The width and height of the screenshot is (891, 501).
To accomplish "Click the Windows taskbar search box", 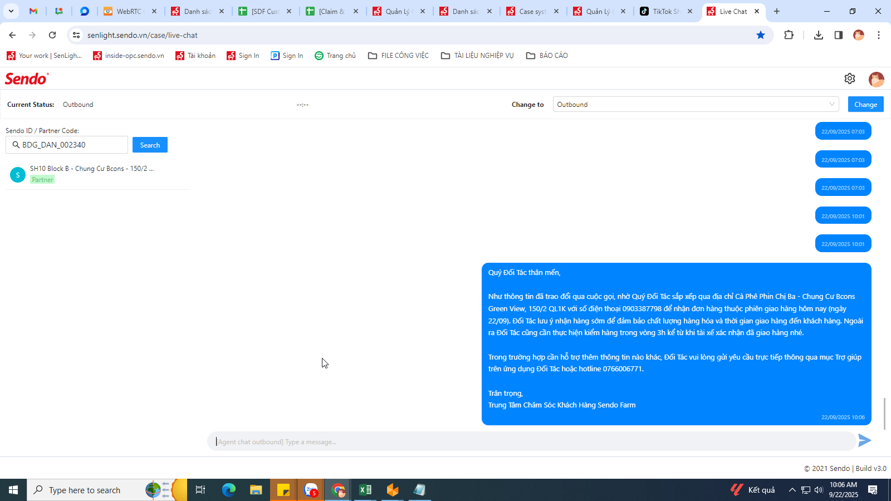I will click(107, 490).
